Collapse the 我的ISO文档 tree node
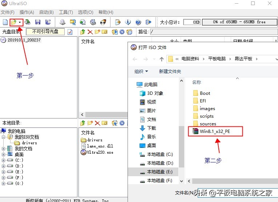 point(3,137)
